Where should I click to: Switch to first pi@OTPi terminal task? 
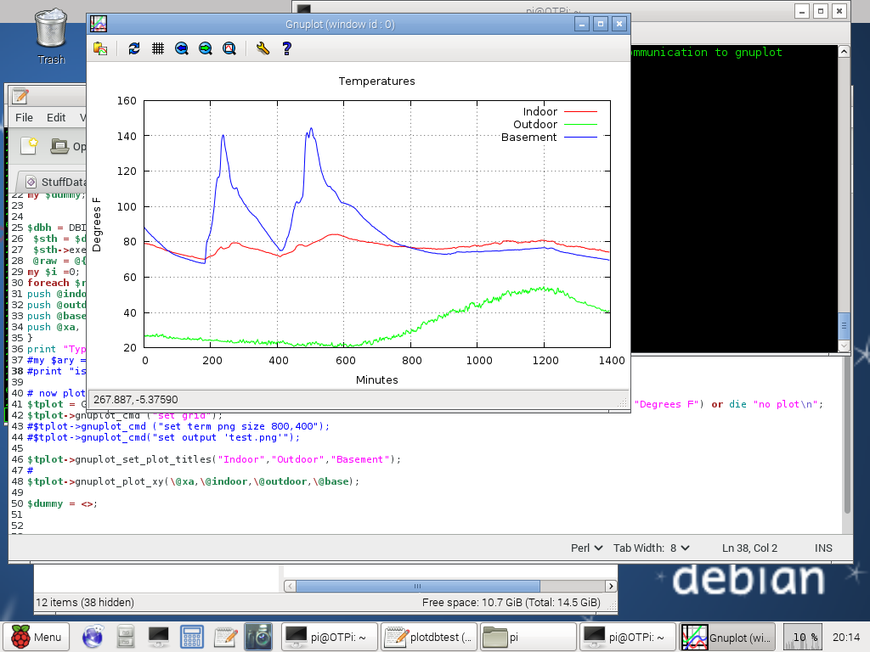330,637
